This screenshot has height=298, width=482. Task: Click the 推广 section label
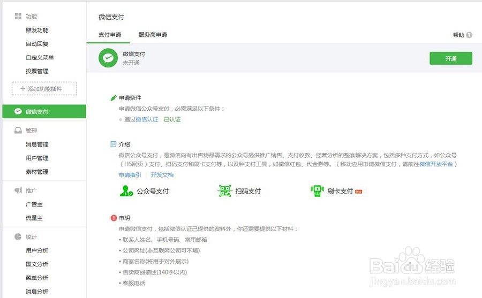(x=32, y=190)
